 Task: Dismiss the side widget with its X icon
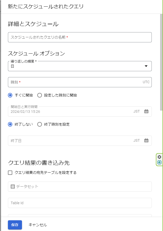pyautogui.click(x=159, y=157)
